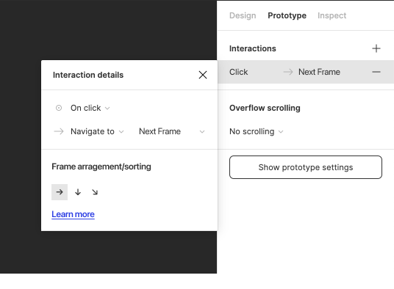
Task: Expand the Next Frame destination dropdown
Action: pyautogui.click(x=172, y=131)
